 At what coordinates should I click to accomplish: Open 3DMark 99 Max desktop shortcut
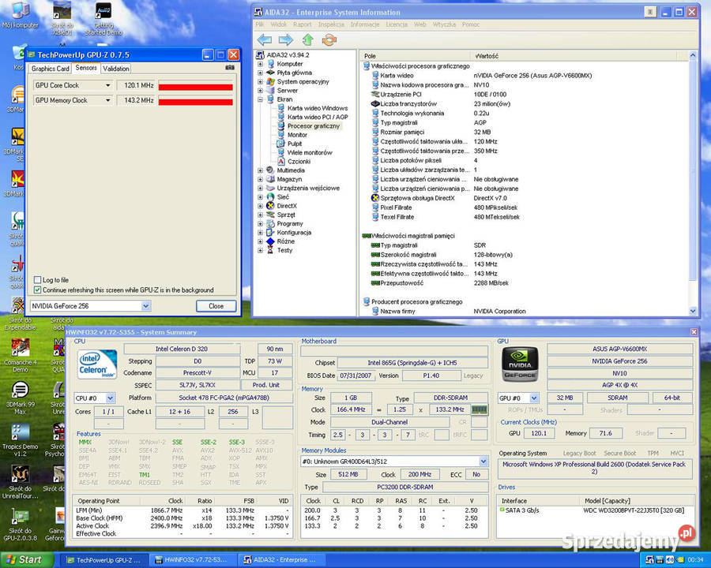[x=20, y=398]
